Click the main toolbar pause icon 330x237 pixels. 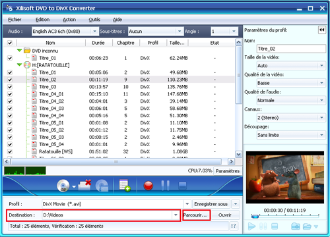pos(166,186)
